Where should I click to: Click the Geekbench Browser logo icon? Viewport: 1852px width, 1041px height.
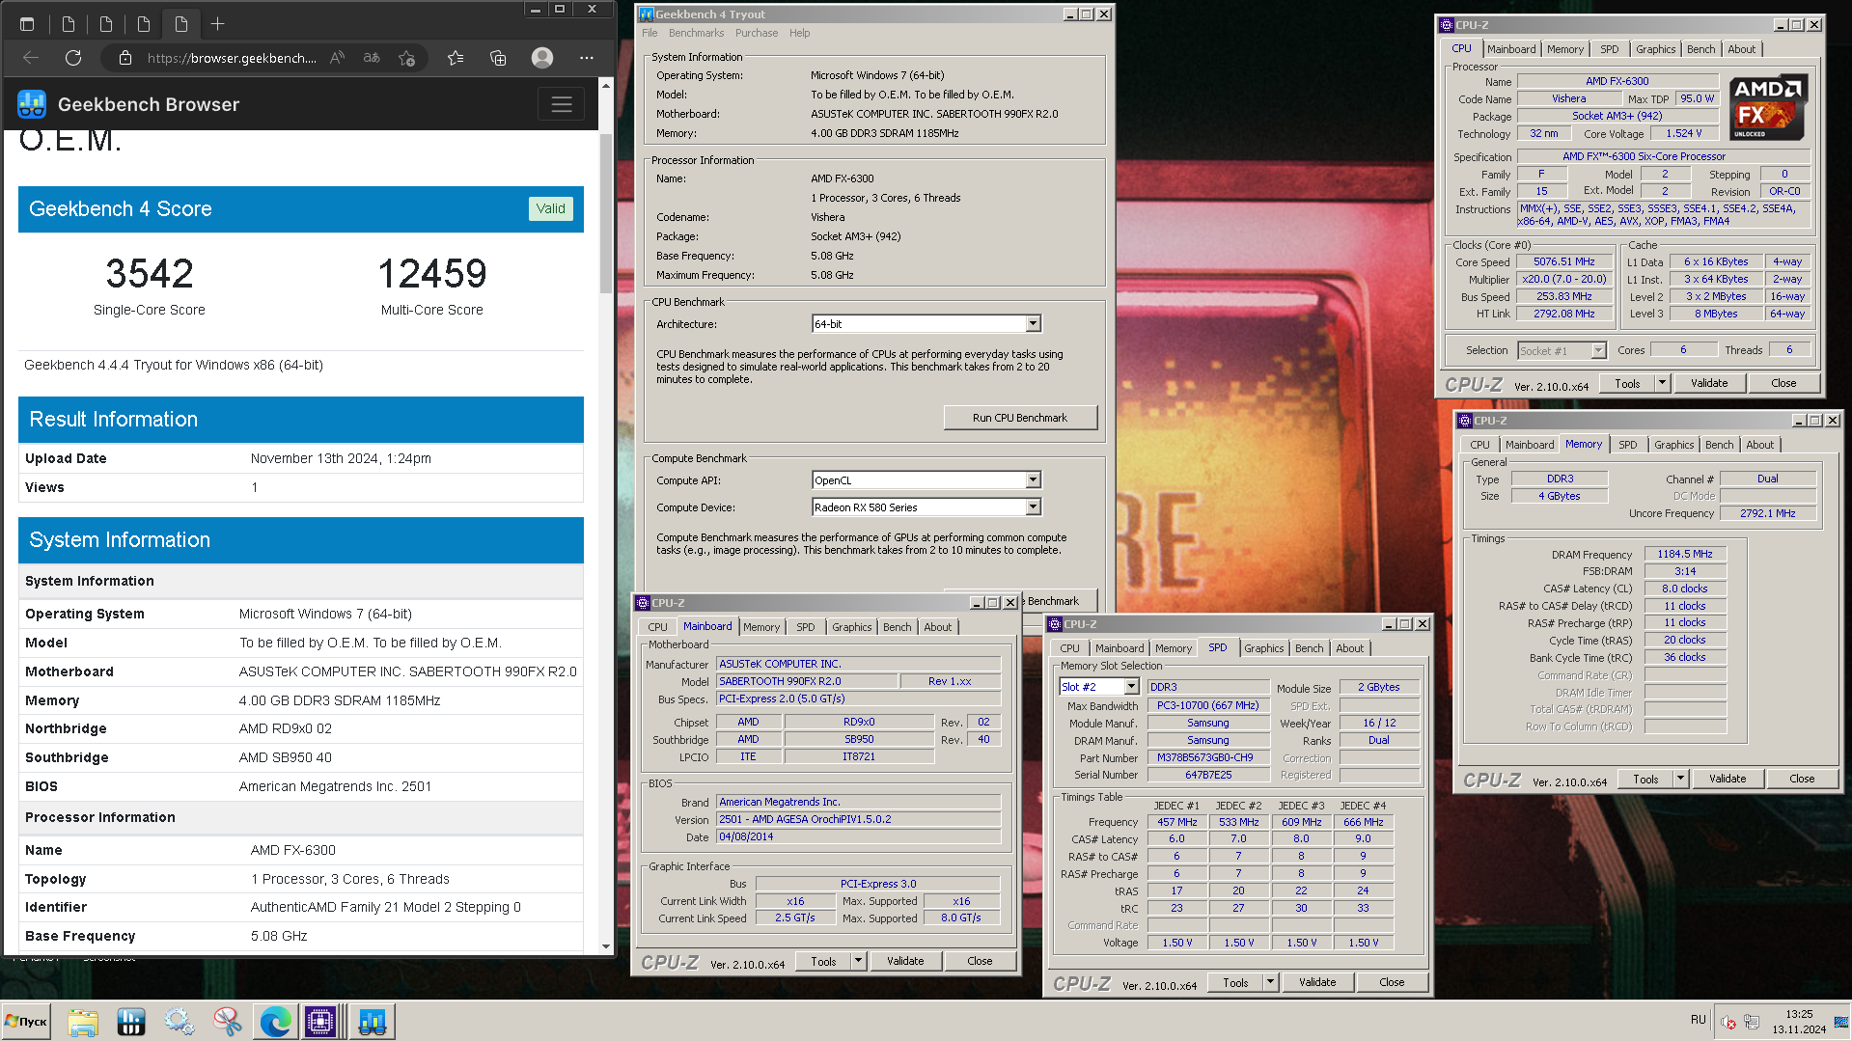click(x=32, y=104)
